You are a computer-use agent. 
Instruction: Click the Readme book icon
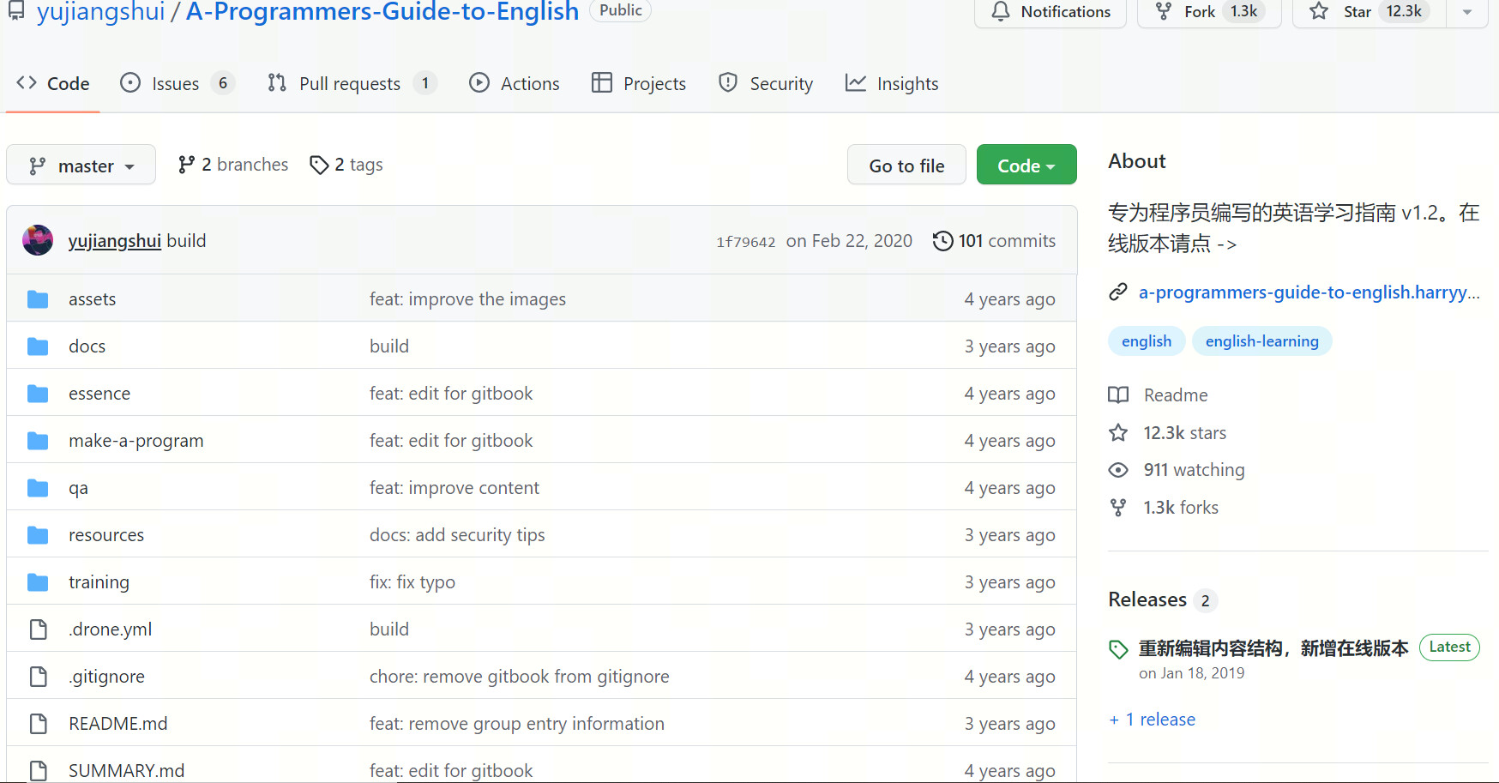point(1118,395)
